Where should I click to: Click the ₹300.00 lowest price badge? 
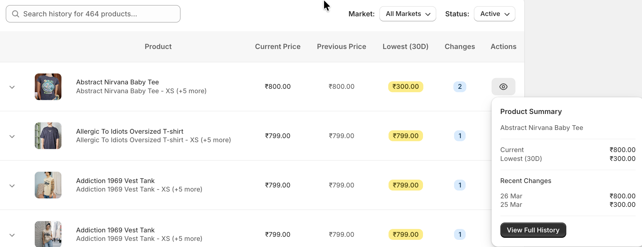coord(406,87)
